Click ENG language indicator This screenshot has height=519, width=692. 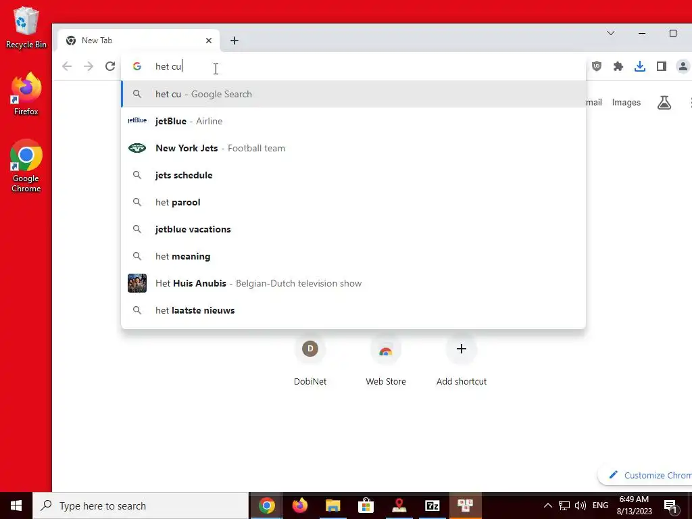(600, 505)
